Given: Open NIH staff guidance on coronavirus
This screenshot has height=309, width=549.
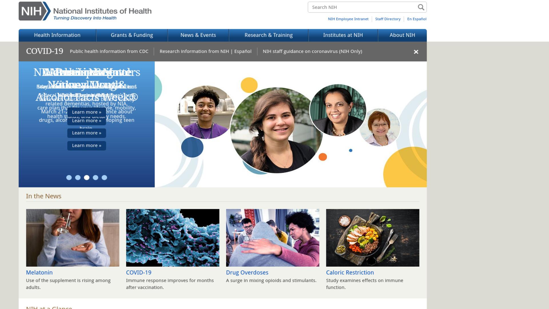Looking at the screenshot, I should click(x=312, y=51).
